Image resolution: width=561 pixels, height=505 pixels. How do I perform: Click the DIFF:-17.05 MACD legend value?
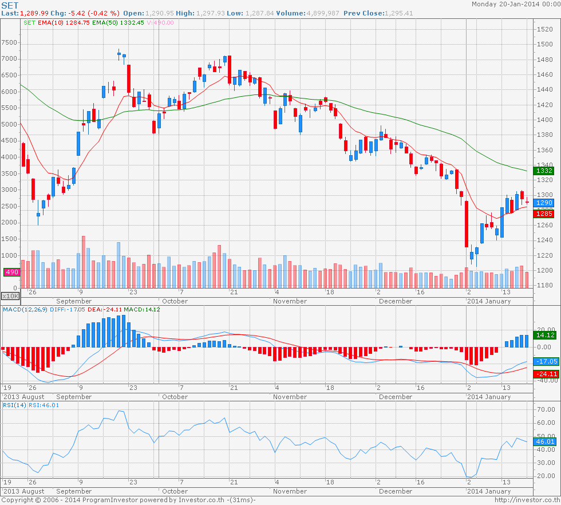[68, 310]
